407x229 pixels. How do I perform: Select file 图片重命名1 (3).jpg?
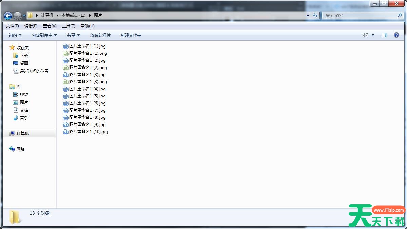(84, 75)
